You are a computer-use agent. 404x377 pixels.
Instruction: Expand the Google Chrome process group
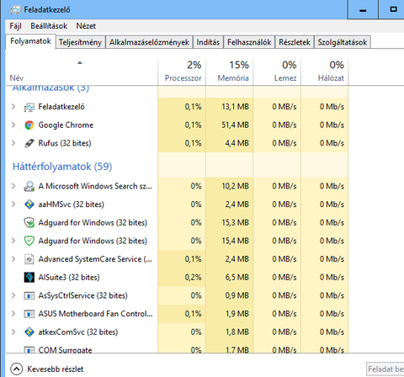(x=13, y=125)
